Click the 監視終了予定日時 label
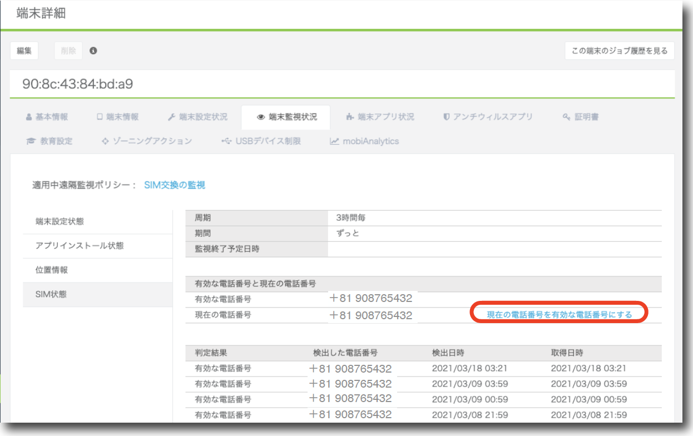Screen dimensions: 693x436 (x=227, y=249)
